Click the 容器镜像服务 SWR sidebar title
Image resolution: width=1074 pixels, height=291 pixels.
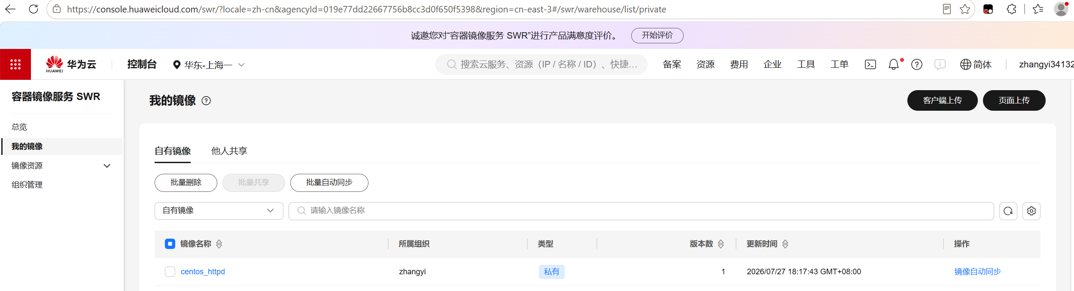point(56,97)
